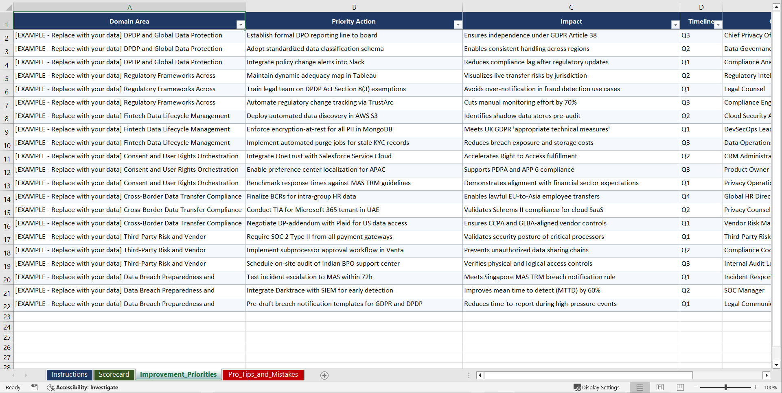Open the Domain Area filter dropdown
The image size is (782, 393).
pos(241,24)
